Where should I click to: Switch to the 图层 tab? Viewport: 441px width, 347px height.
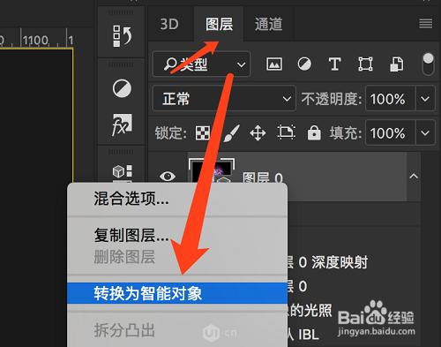pyautogui.click(x=219, y=24)
